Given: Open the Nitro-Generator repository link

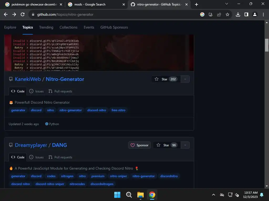Looking at the screenshot, I should click(x=65, y=79).
